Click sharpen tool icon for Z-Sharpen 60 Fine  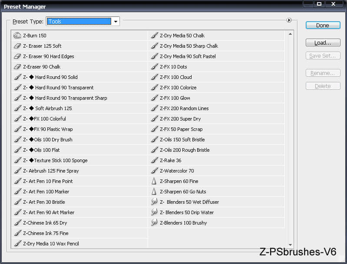click(154, 181)
